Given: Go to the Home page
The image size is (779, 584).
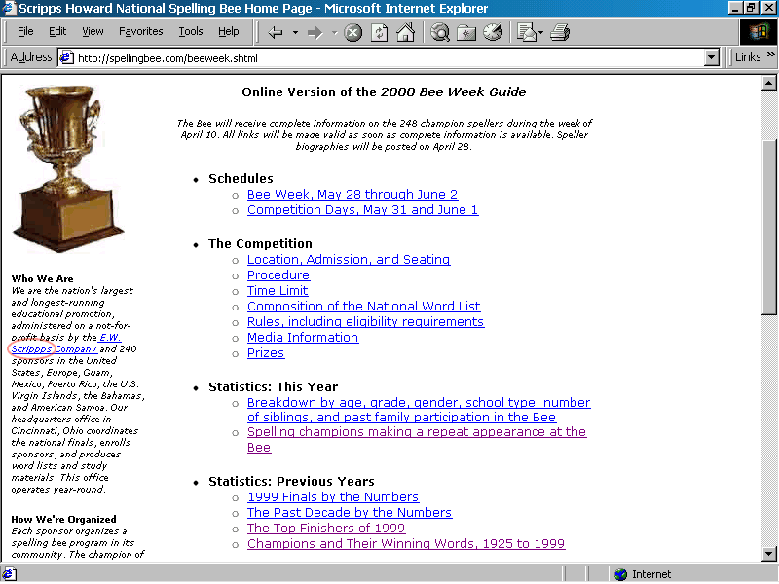Looking at the screenshot, I should click(405, 32).
